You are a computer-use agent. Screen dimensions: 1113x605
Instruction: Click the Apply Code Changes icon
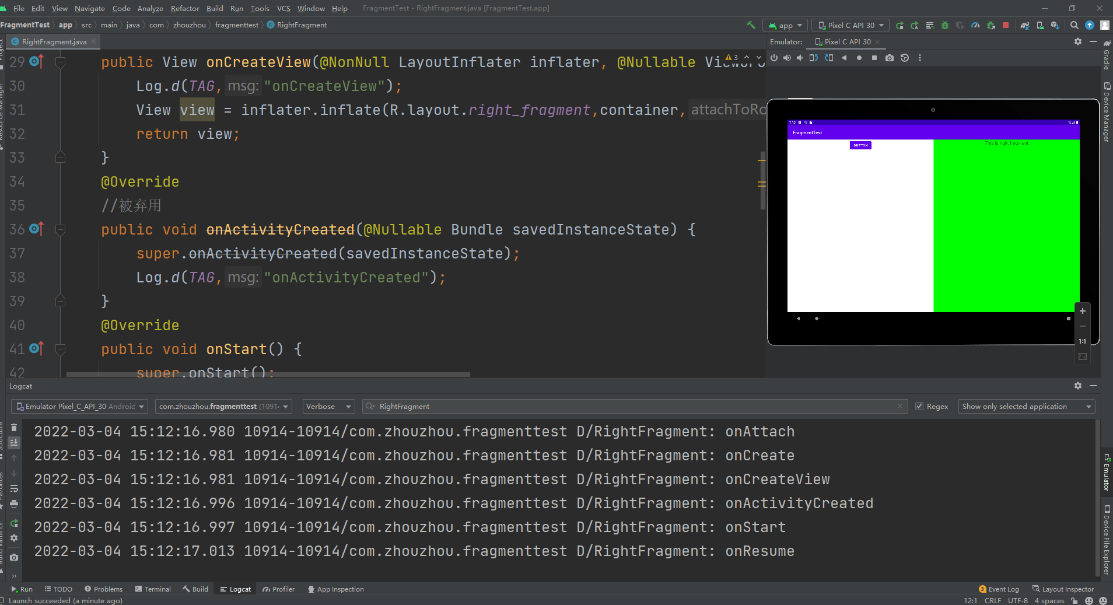(x=915, y=25)
